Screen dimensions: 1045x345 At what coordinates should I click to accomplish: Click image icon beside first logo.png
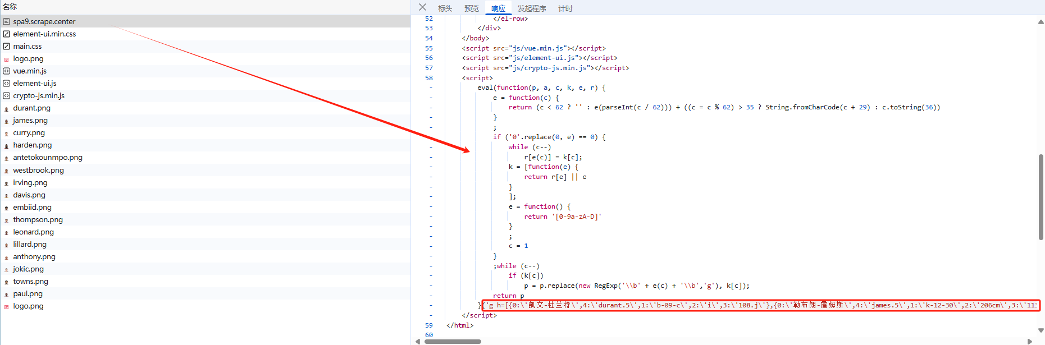7,59
